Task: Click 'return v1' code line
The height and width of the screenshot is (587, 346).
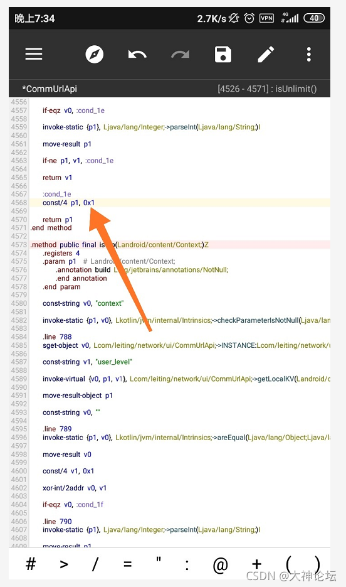Action: [57, 178]
